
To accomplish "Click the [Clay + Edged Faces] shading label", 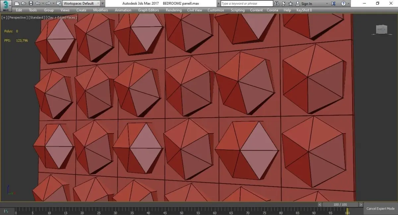I will click(61, 18).
